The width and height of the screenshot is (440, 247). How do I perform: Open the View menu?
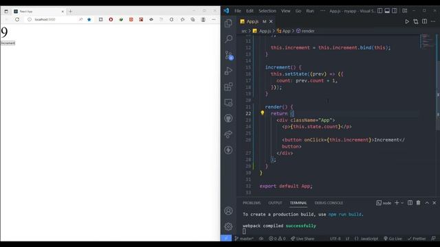(x=286, y=11)
